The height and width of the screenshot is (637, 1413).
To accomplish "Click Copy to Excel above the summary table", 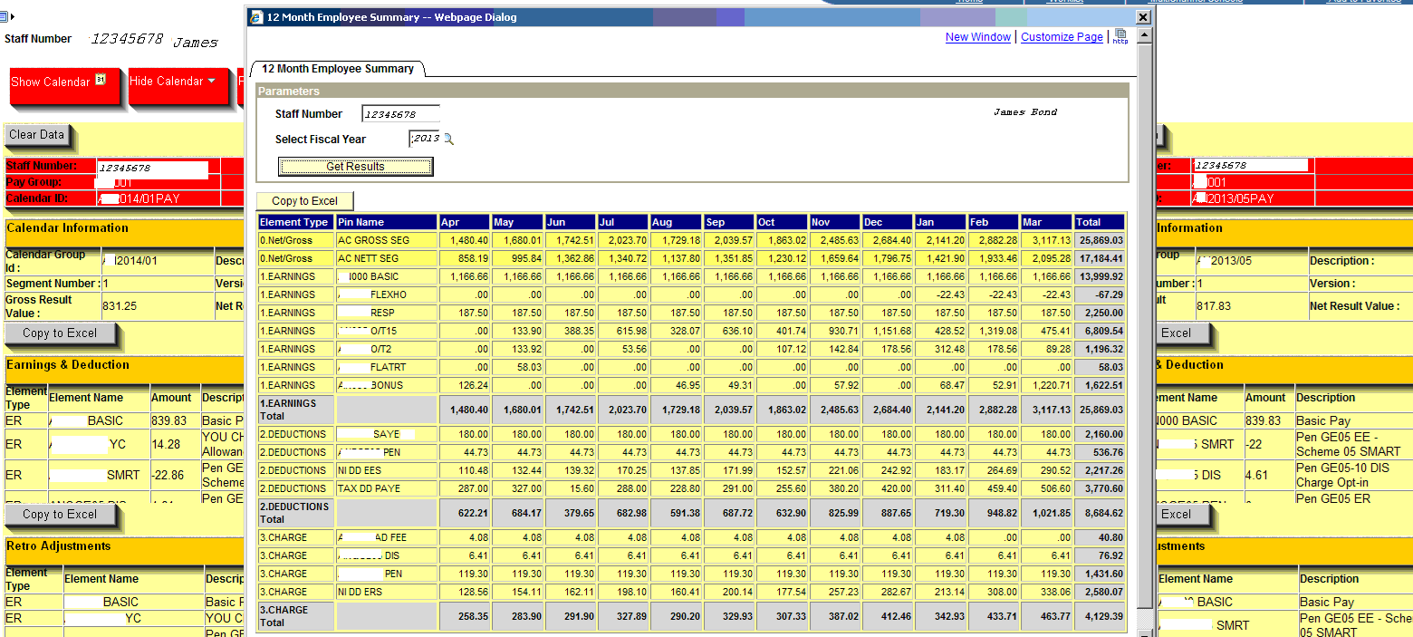I will (x=304, y=201).
